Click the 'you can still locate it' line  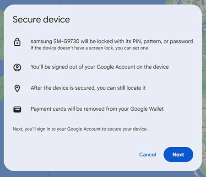tap(88, 88)
